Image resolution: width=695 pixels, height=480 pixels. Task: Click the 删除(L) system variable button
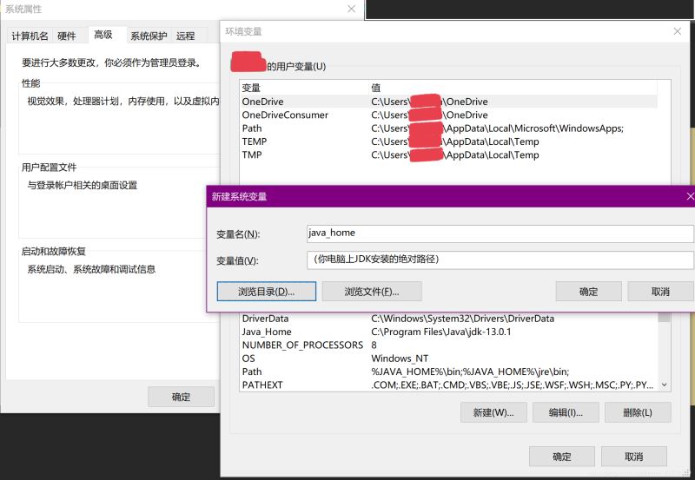coord(638,412)
